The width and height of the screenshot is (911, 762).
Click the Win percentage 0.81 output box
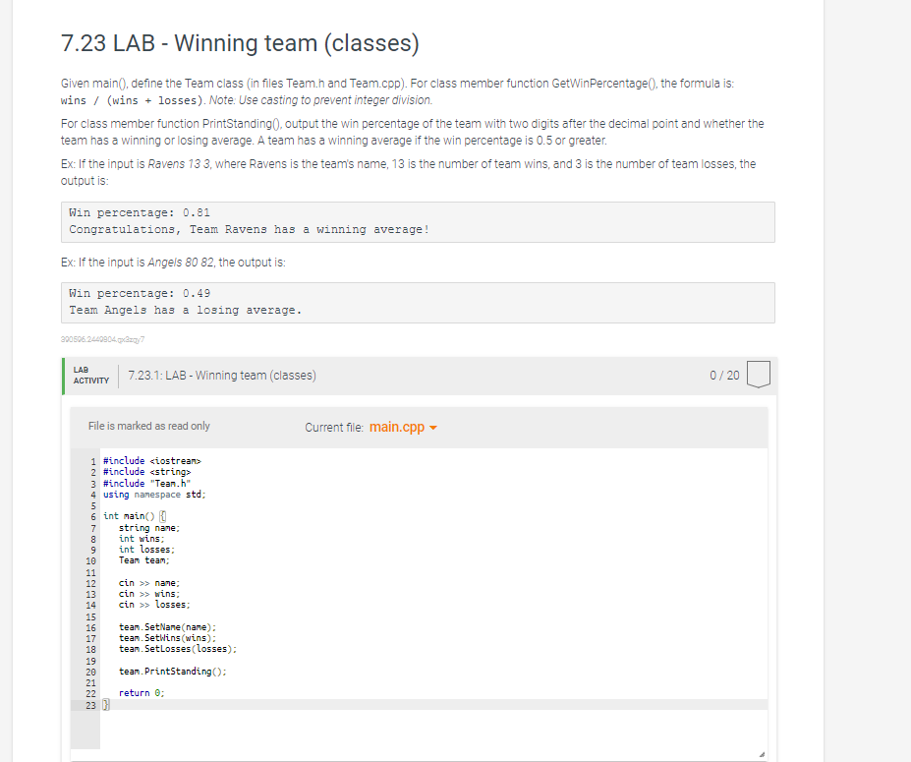point(418,221)
